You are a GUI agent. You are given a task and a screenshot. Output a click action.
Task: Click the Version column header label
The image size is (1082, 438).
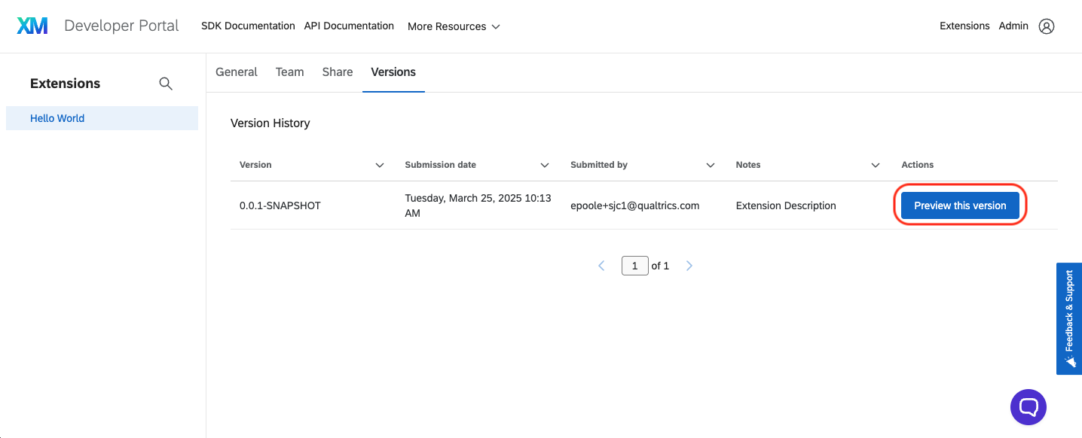pos(255,165)
